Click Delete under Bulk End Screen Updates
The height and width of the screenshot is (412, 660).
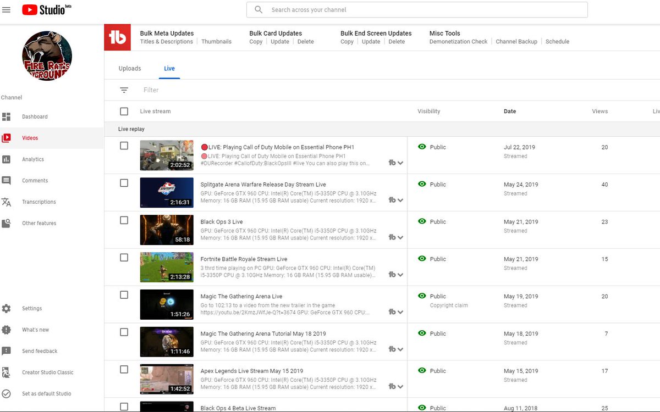pyautogui.click(x=397, y=42)
